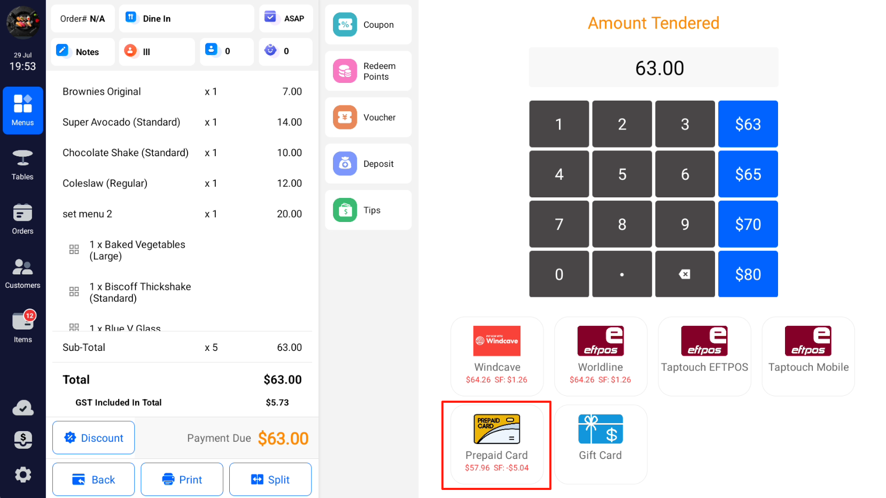The width and height of the screenshot is (886, 498).
Task: Open the Dine In order type selector
Action: point(186,18)
